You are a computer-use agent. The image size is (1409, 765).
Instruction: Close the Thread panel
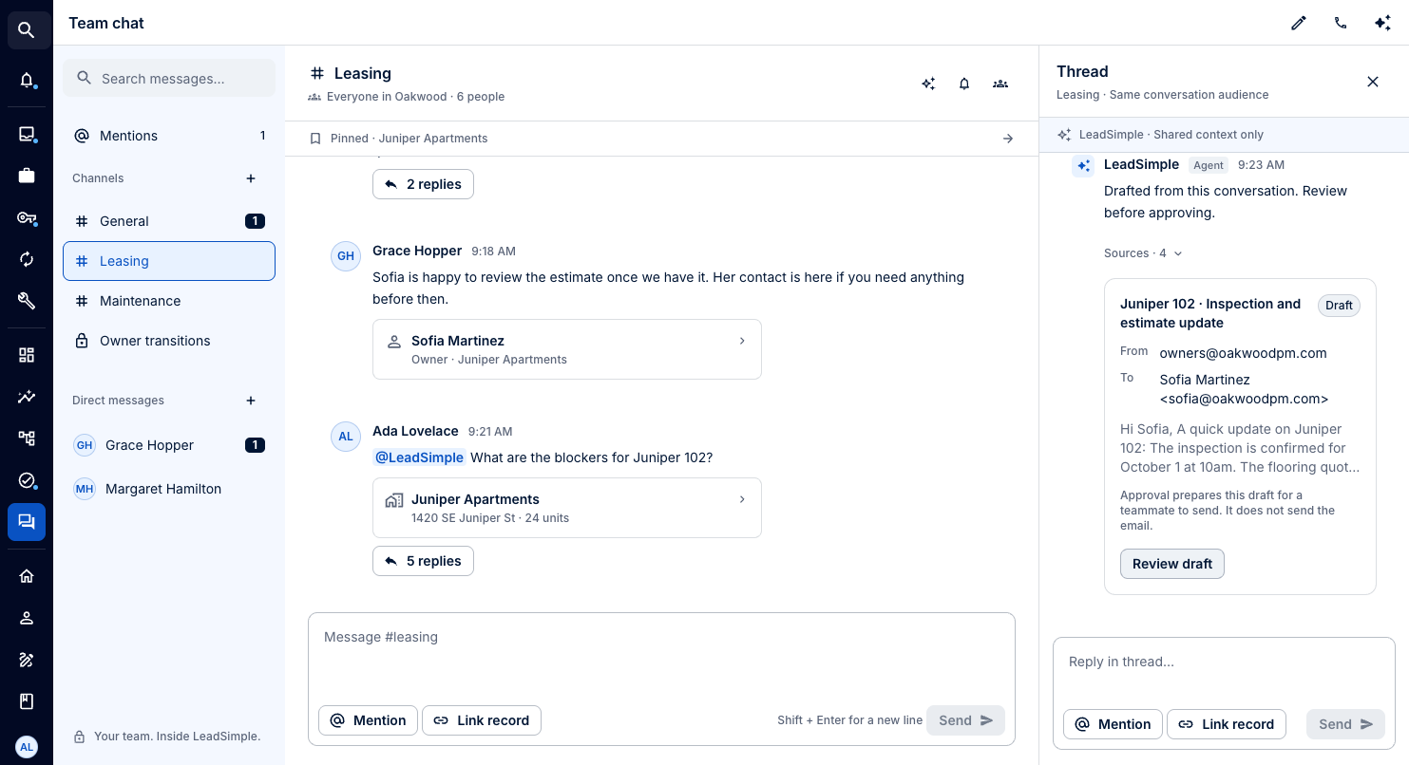click(x=1373, y=82)
